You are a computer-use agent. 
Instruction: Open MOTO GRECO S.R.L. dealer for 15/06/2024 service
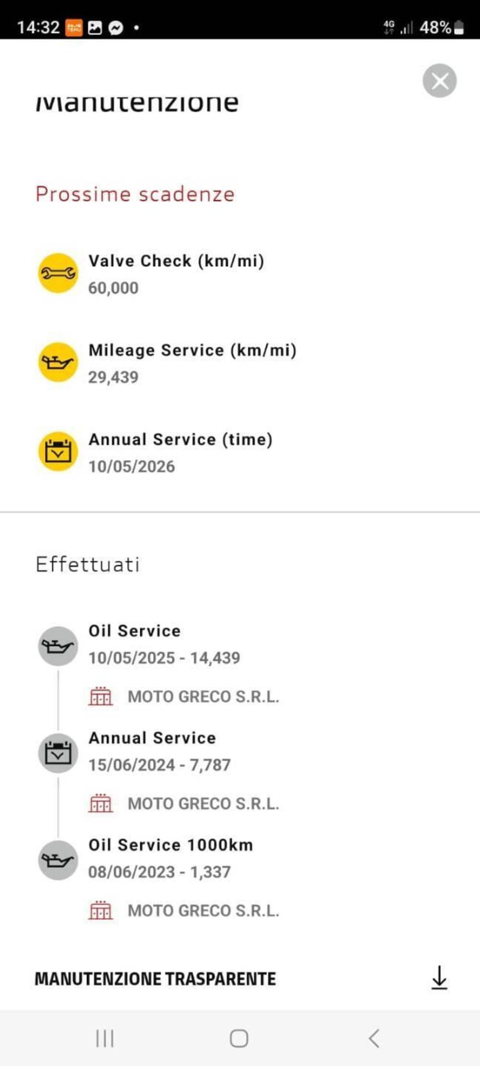203,804
